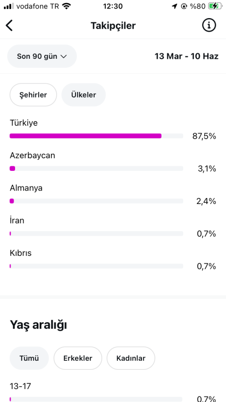The image size is (226, 402).
Task: Tap the Wi-Fi status icon
Action: (67, 6)
